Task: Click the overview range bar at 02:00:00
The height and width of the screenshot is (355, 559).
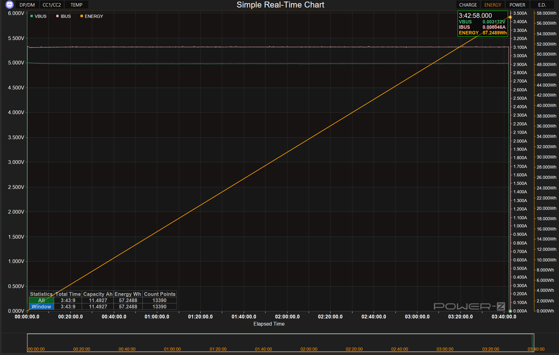Action: tap(309, 349)
